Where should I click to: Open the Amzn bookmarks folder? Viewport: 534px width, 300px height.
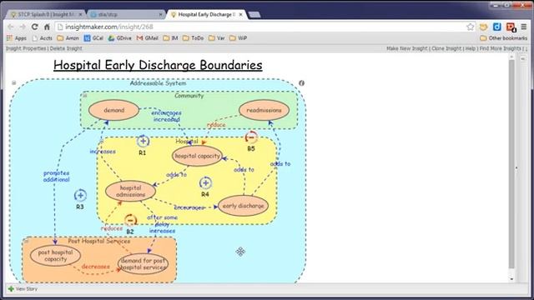[x=68, y=38]
